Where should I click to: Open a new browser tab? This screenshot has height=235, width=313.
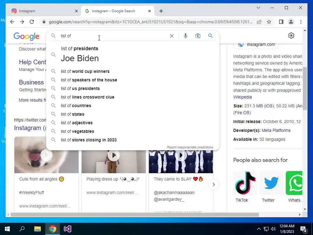tap(161, 11)
